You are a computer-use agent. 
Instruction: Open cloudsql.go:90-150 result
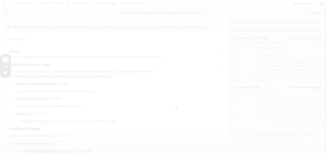[248, 87]
